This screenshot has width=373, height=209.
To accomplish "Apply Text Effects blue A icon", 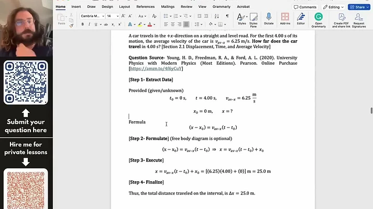I will 130,25.
